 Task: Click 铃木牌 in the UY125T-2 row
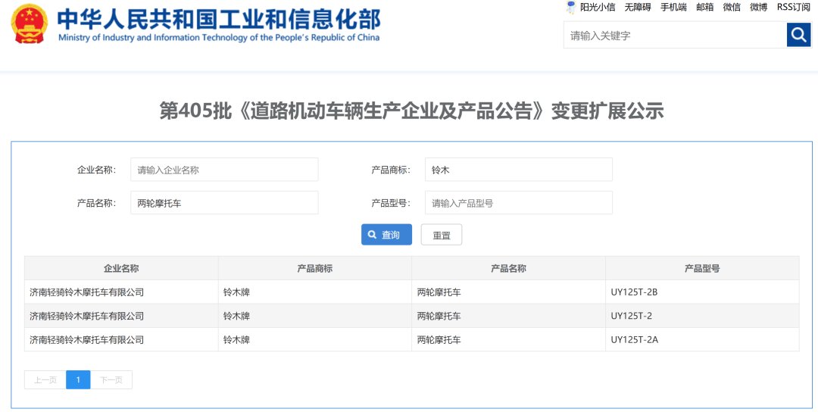point(236,316)
